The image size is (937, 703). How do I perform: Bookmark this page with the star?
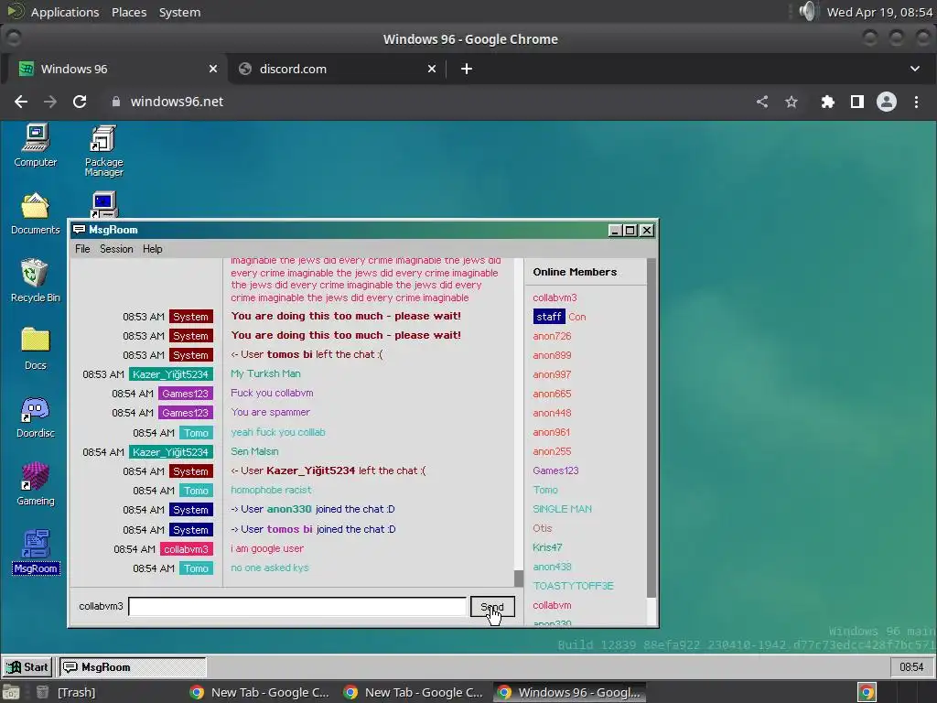tap(792, 102)
